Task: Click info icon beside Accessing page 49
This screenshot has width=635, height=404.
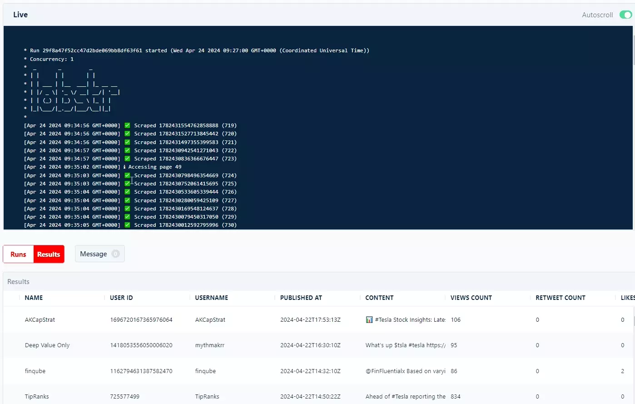Action: [124, 167]
